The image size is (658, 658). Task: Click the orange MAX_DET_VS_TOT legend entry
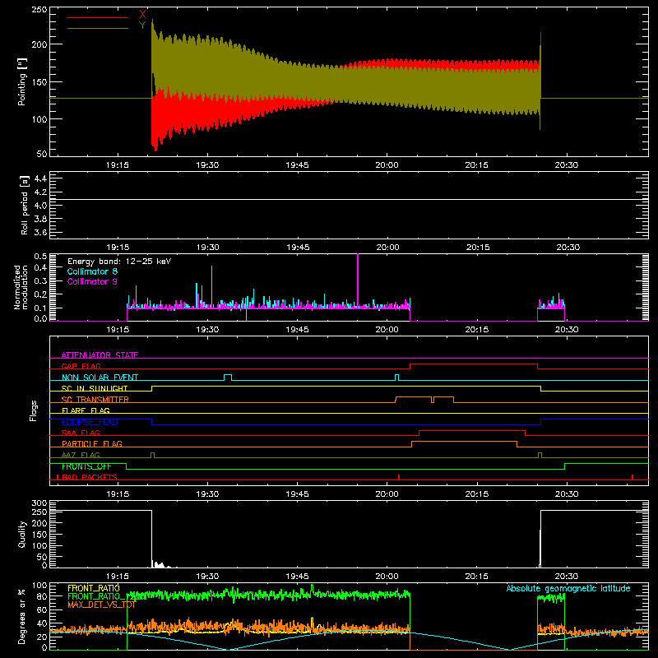[x=102, y=605]
